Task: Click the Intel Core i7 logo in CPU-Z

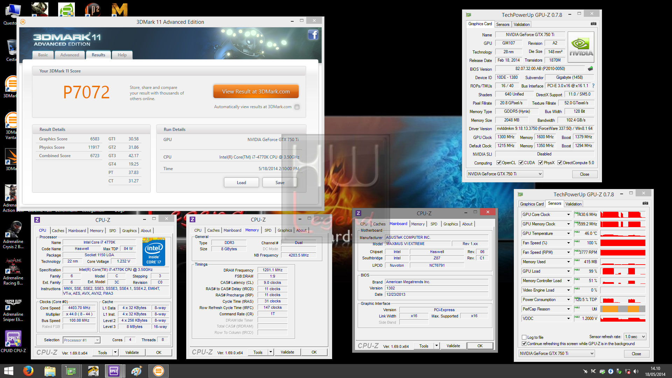Action: click(154, 252)
